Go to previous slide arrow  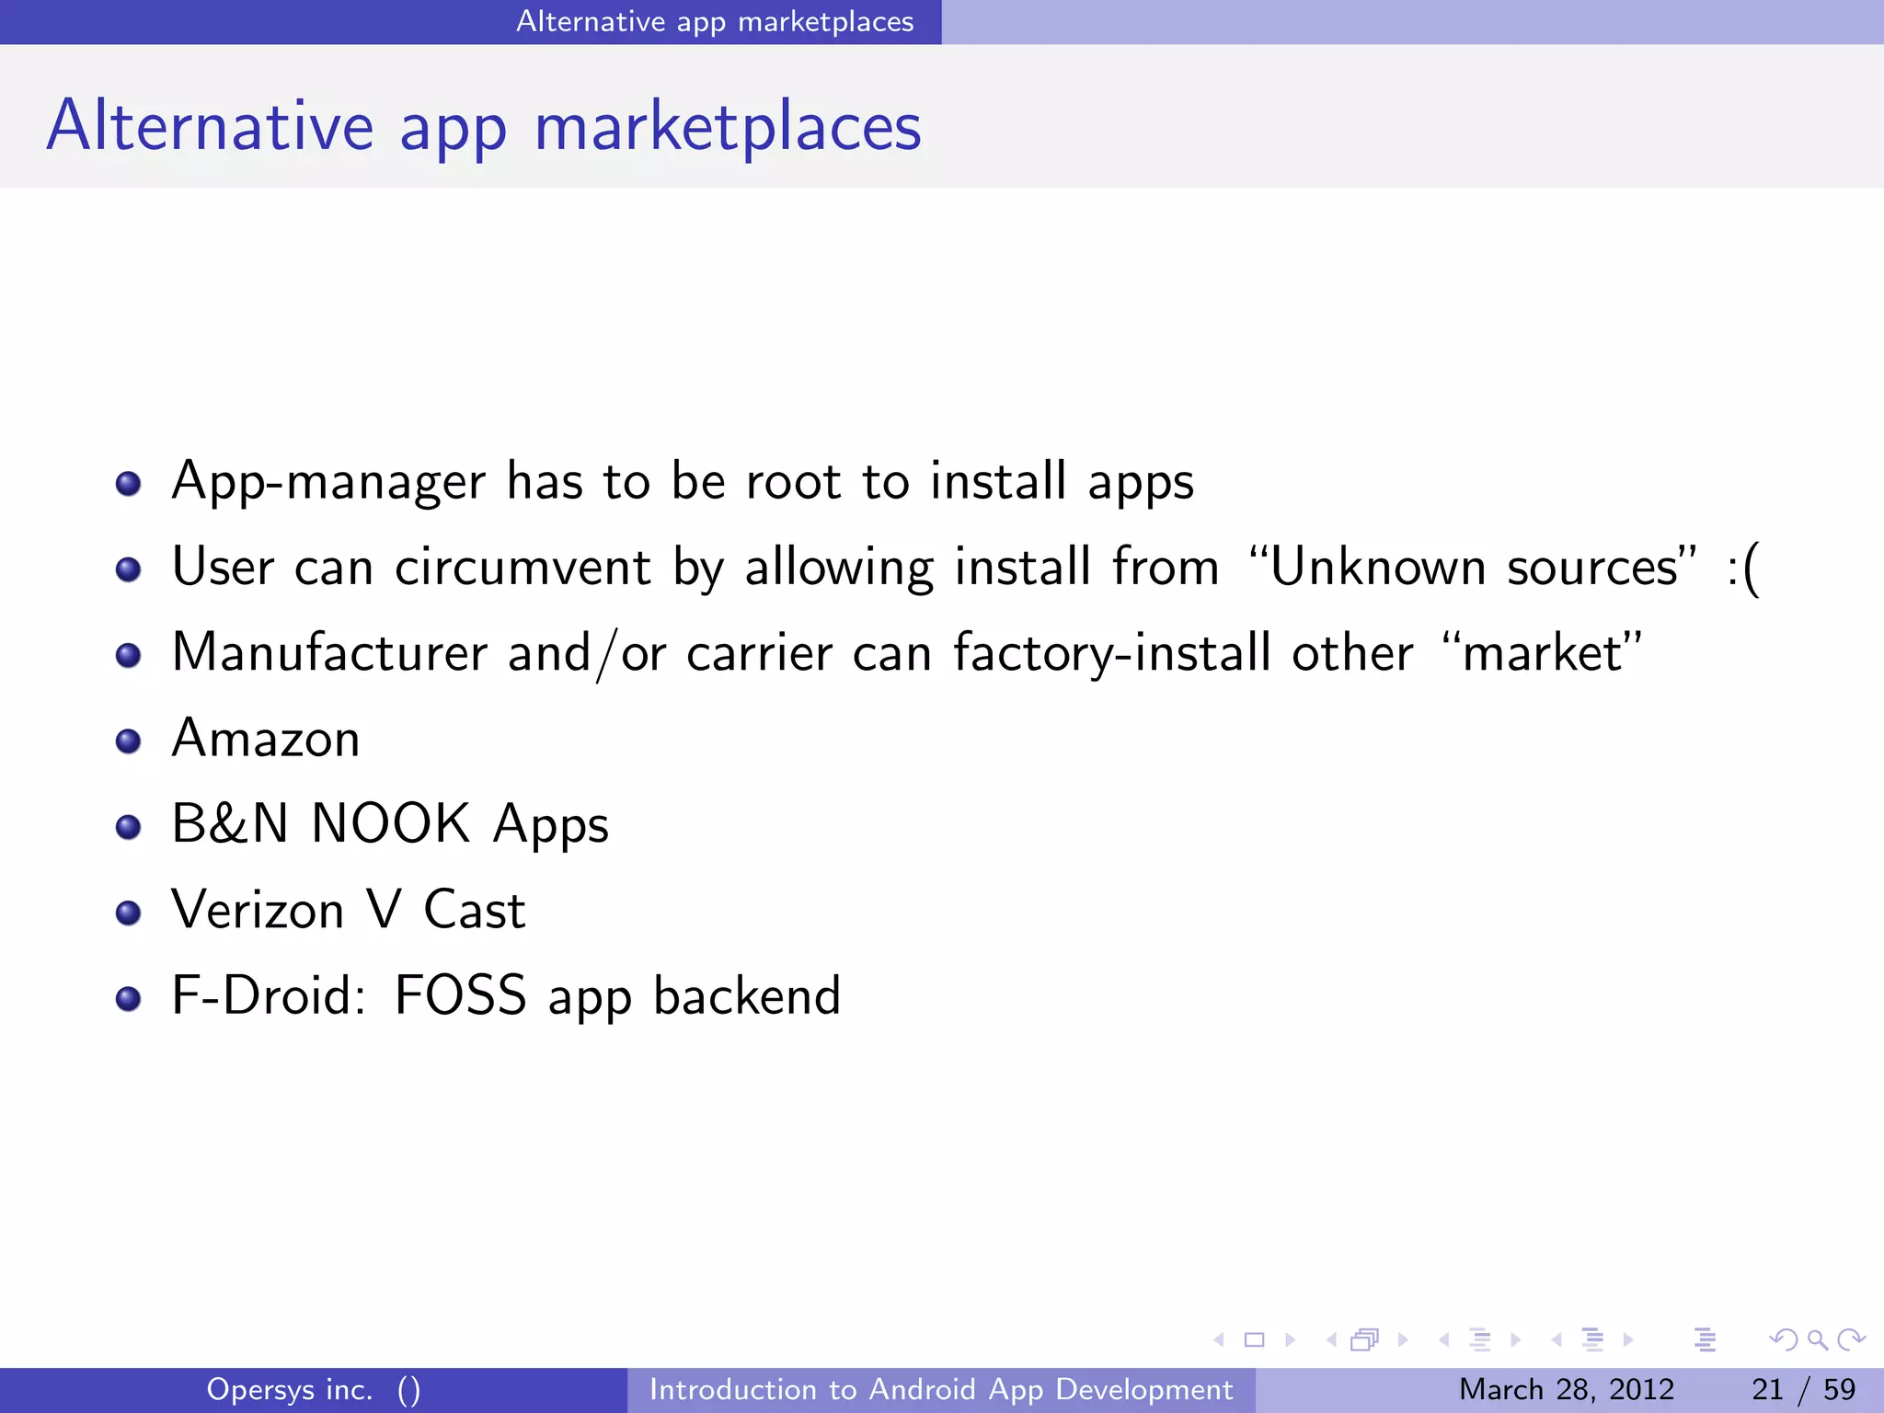[x=1219, y=1340]
